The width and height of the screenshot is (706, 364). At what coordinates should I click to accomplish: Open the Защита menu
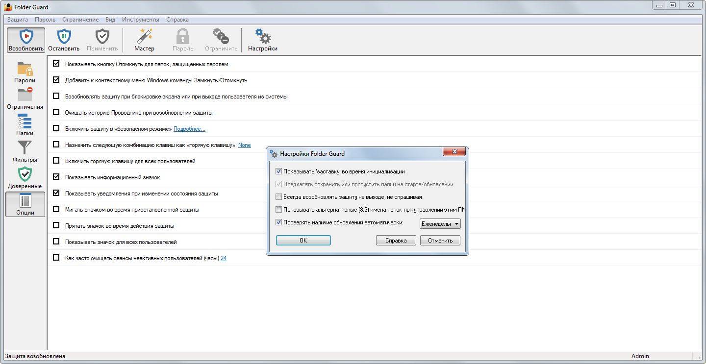pyautogui.click(x=17, y=20)
